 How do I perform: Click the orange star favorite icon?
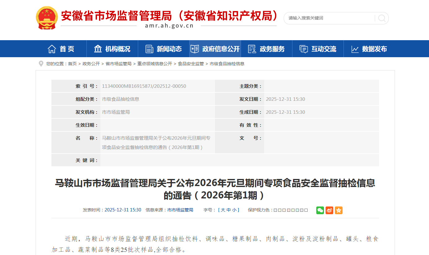click(x=339, y=210)
